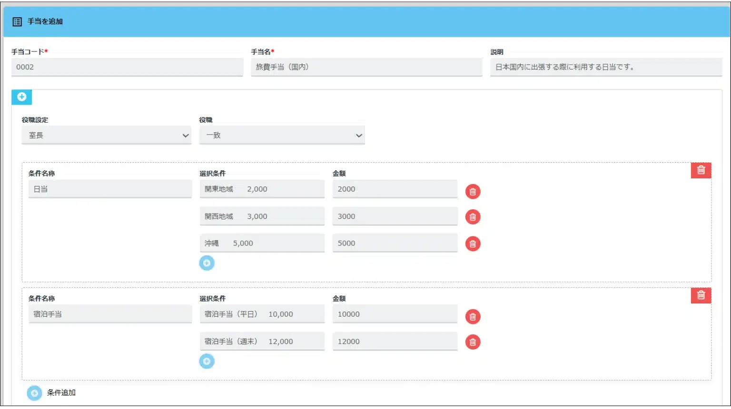Click the 役職設定 label
Image resolution: width=731 pixels, height=409 pixels.
[x=35, y=120]
